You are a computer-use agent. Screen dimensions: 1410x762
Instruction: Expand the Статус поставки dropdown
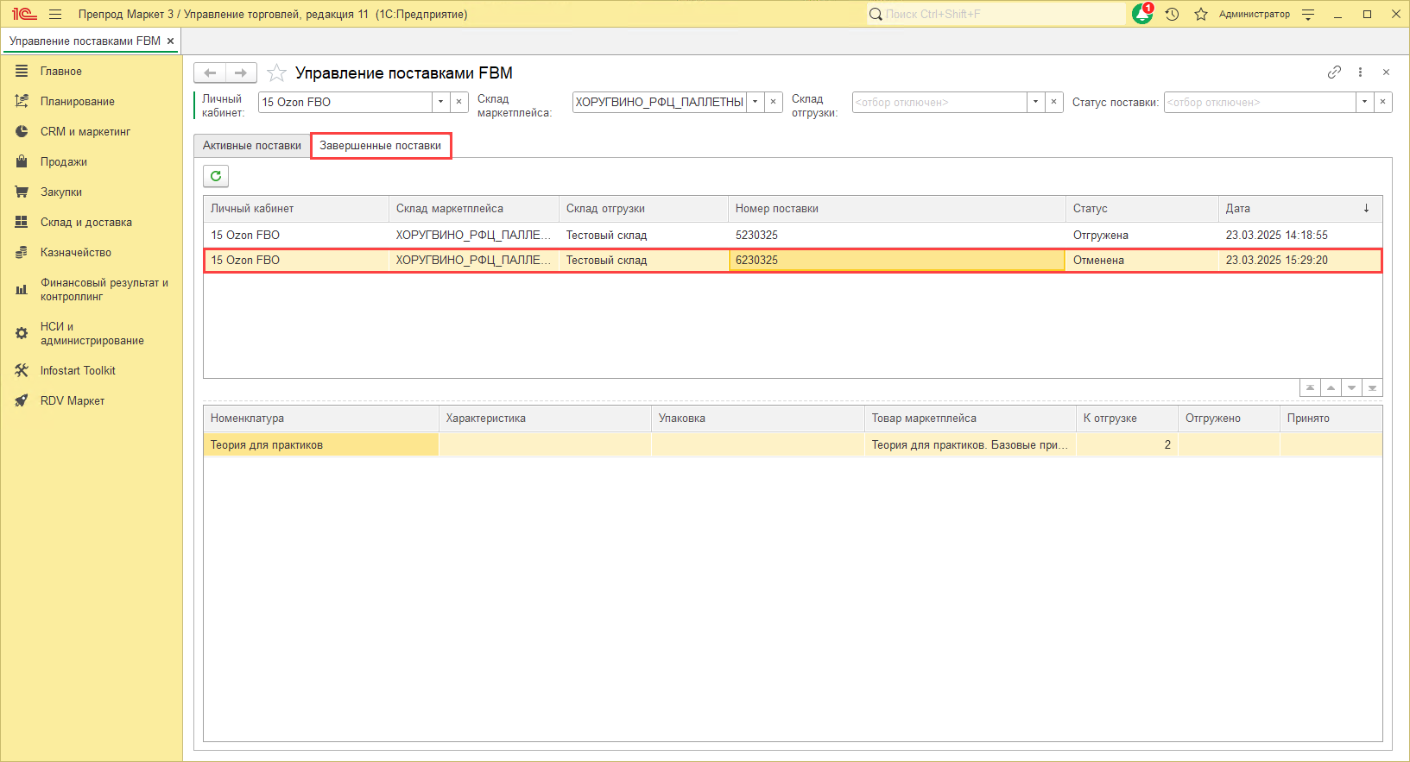[x=1364, y=102]
